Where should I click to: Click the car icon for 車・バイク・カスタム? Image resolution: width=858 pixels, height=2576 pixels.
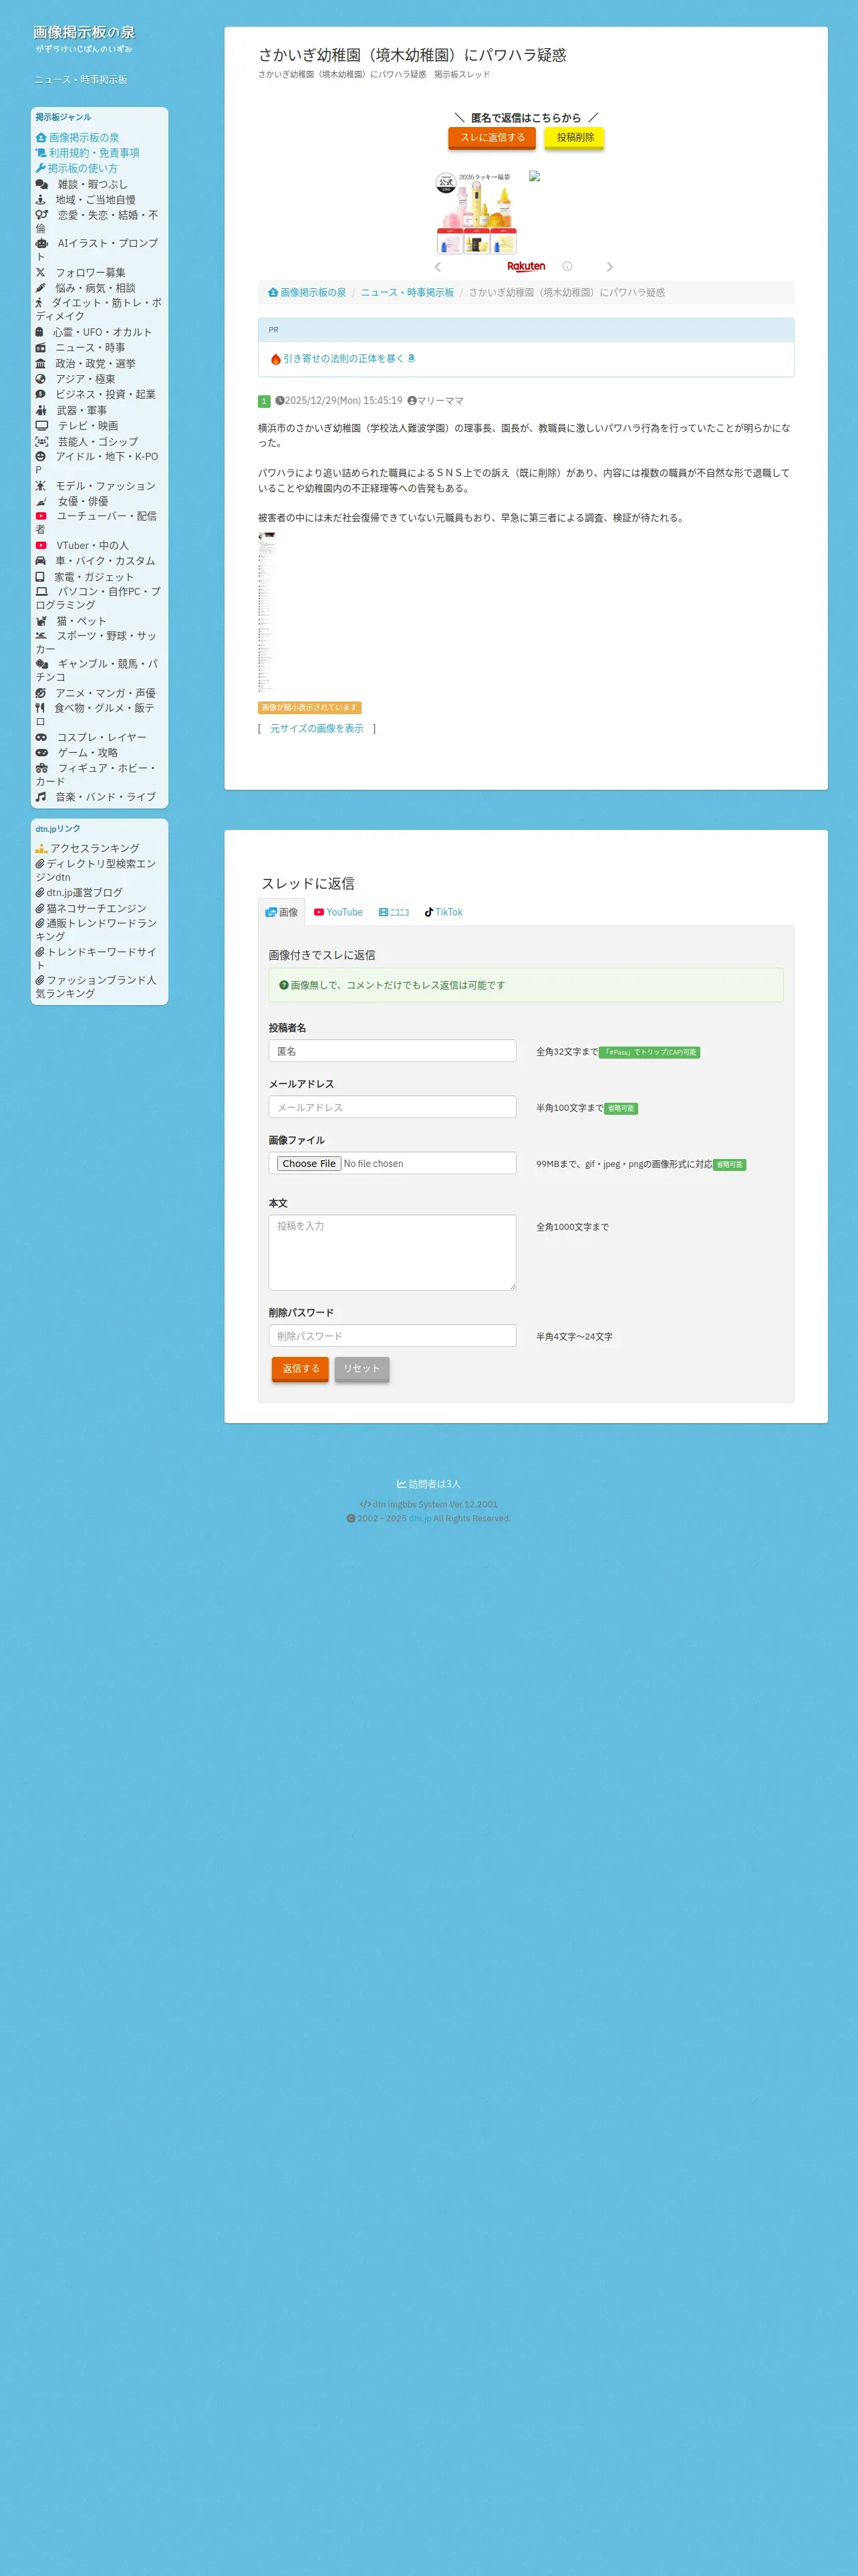(40, 561)
